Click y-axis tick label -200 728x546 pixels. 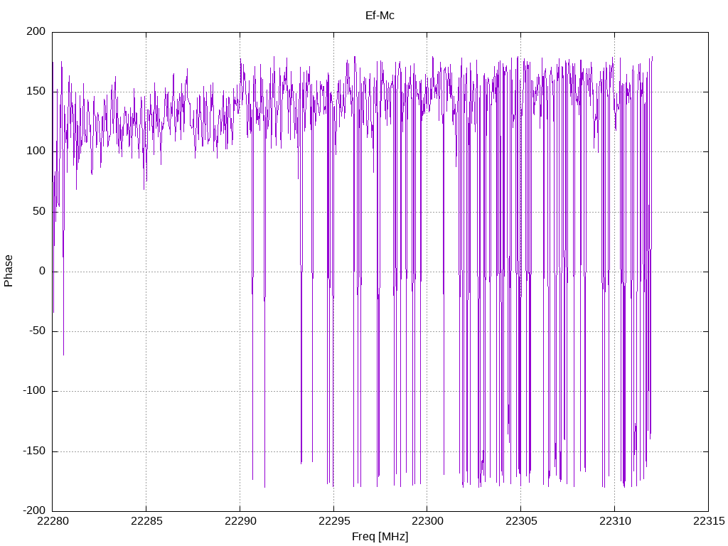coord(34,510)
